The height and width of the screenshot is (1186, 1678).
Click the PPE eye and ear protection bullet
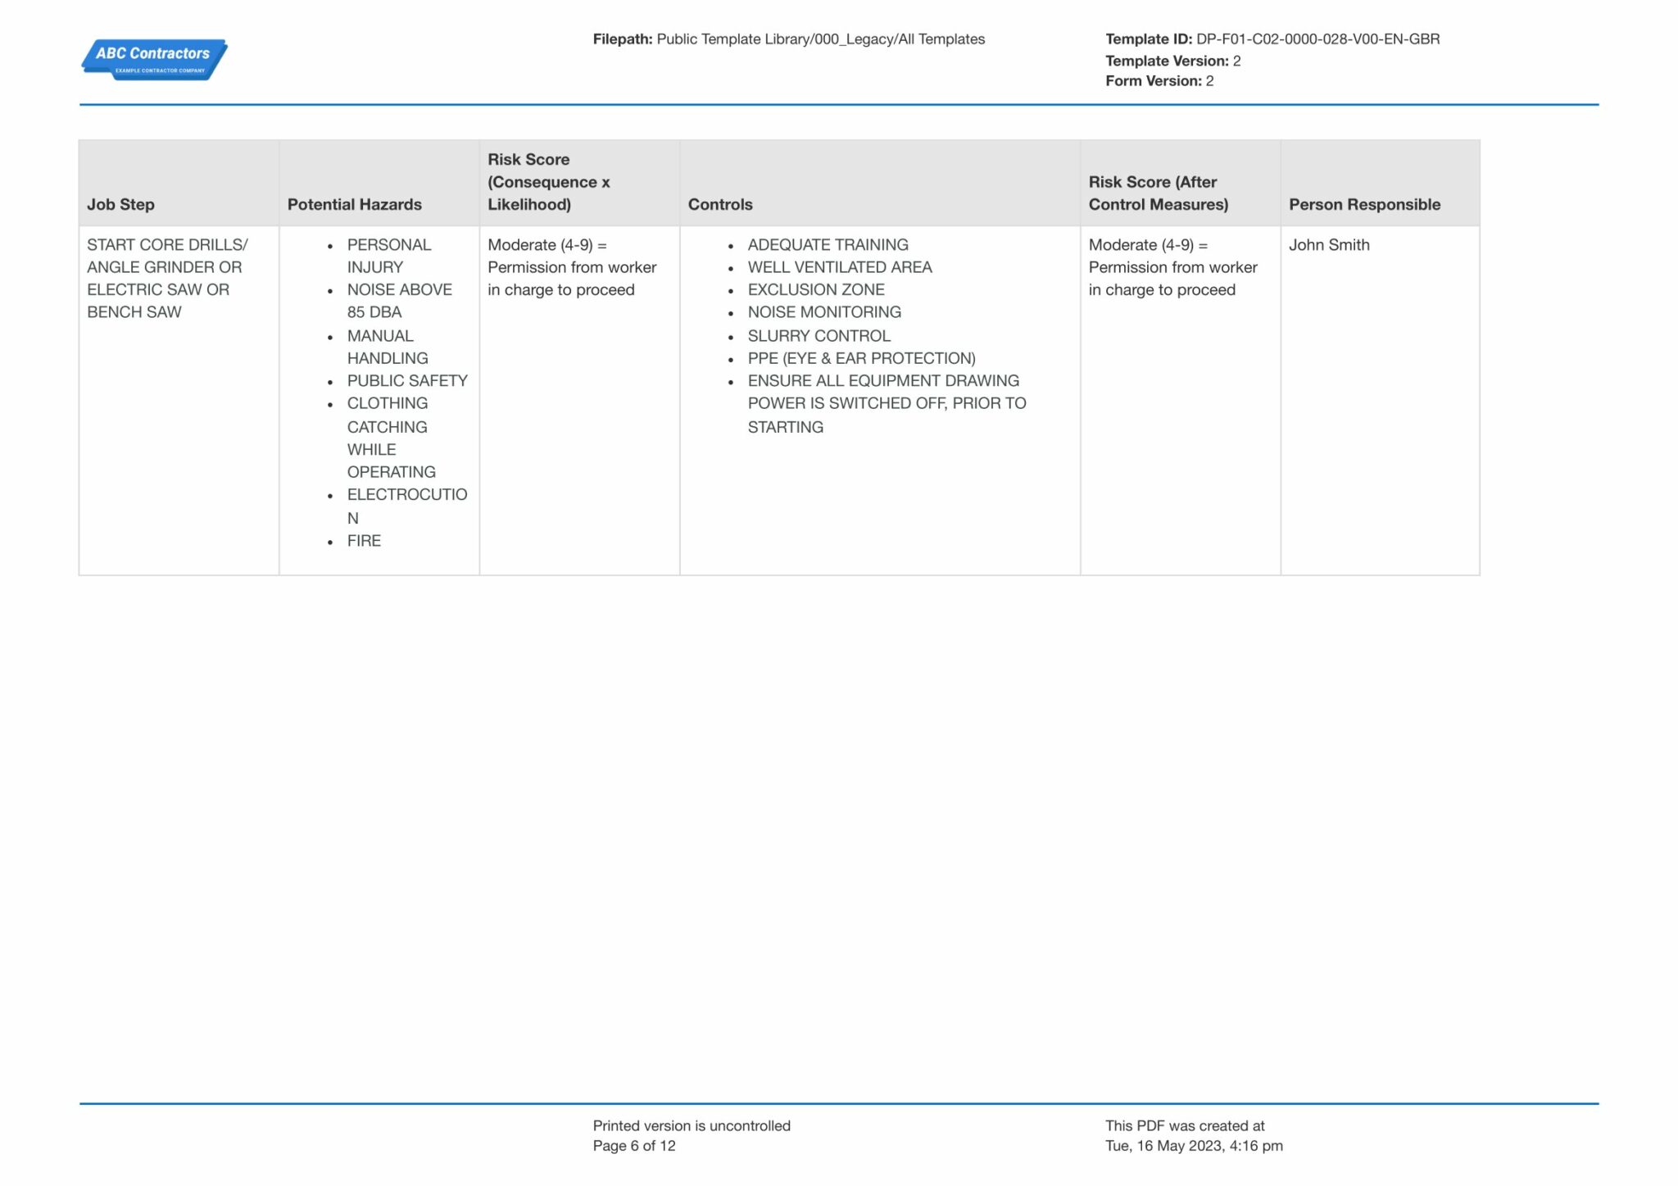tap(861, 358)
